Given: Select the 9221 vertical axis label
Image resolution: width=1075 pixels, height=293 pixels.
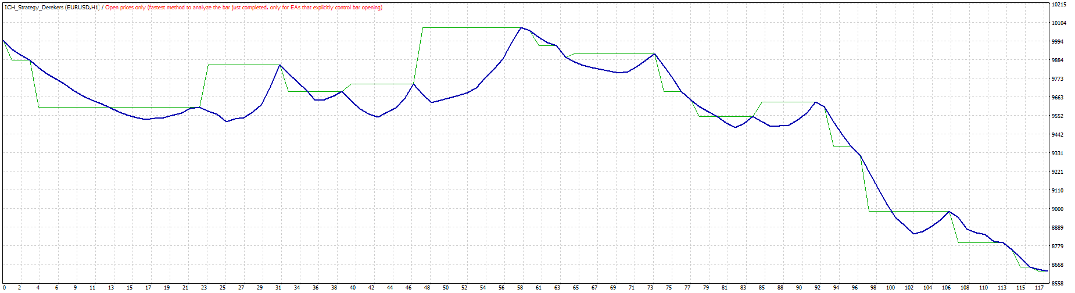Looking at the screenshot, I should click(x=1058, y=172).
